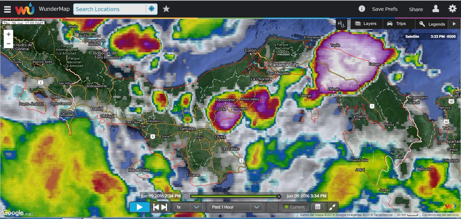Open the H/L pressure panel icon

341,24
